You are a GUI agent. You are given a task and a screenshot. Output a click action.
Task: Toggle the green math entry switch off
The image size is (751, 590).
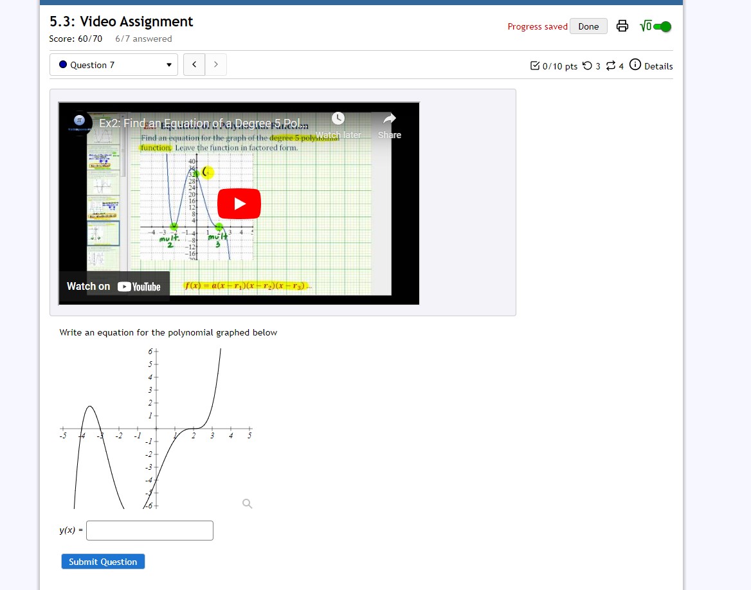664,28
